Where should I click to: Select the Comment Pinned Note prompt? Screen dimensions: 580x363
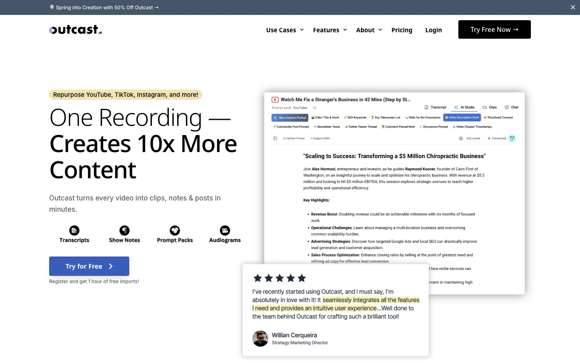pyautogui.click(x=398, y=127)
